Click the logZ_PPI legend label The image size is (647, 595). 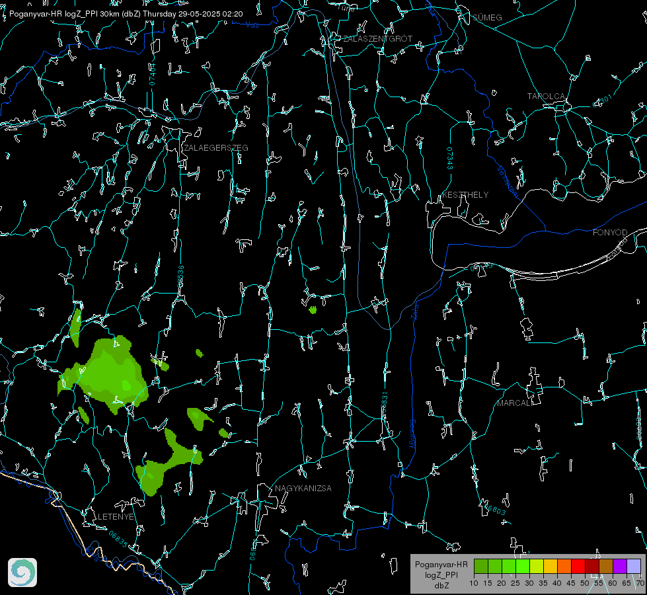click(x=441, y=575)
